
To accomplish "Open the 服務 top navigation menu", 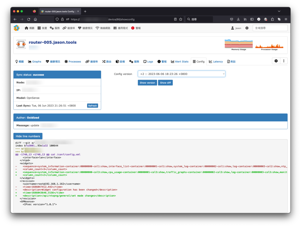I will point(55,28).
